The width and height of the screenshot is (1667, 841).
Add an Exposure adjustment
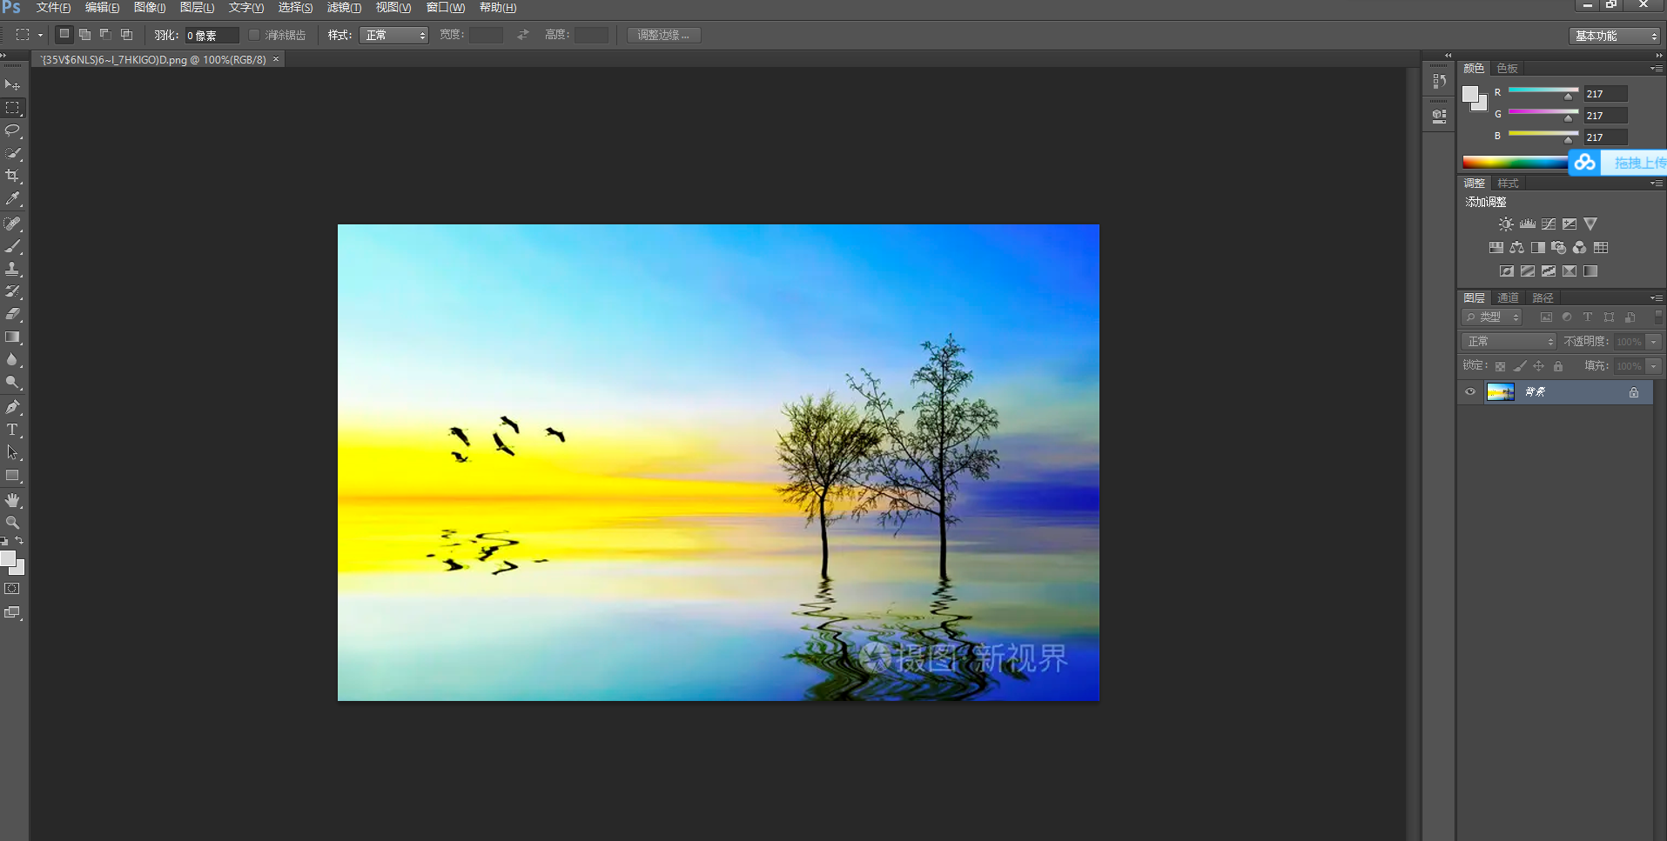(x=1570, y=224)
